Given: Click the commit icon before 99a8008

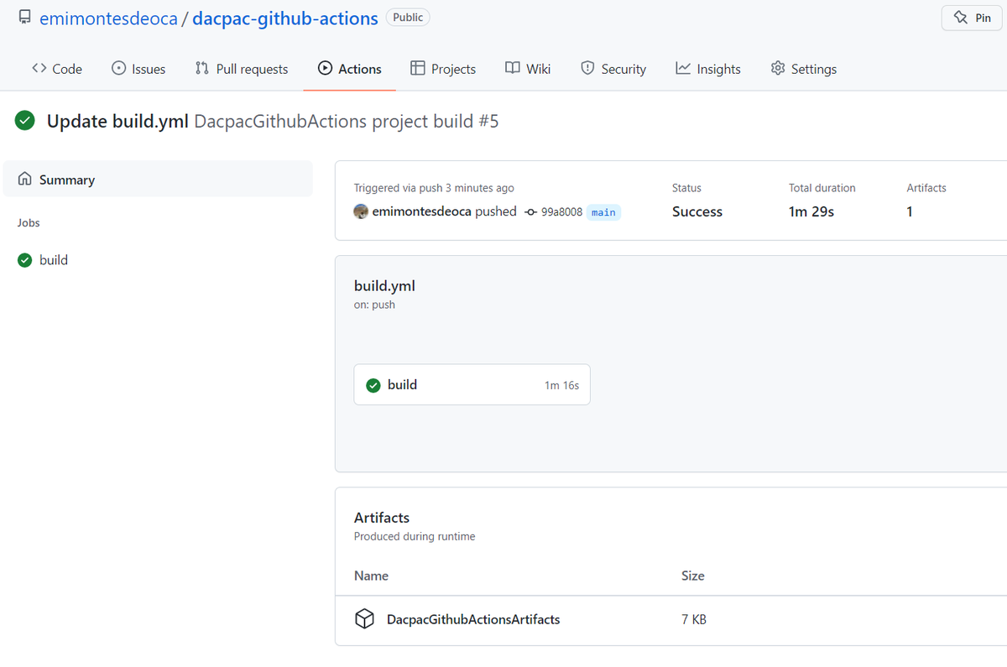Looking at the screenshot, I should click(x=530, y=212).
